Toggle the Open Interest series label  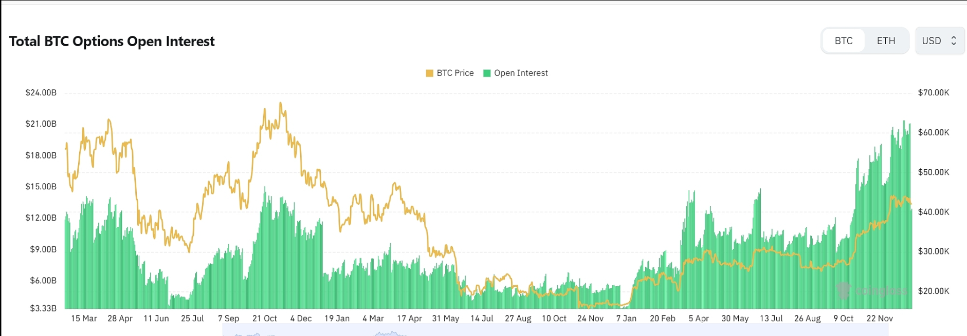click(x=521, y=73)
